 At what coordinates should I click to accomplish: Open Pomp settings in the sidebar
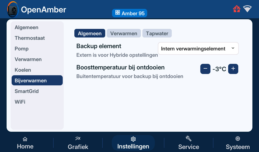pyautogui.click(x=37, y=48)
